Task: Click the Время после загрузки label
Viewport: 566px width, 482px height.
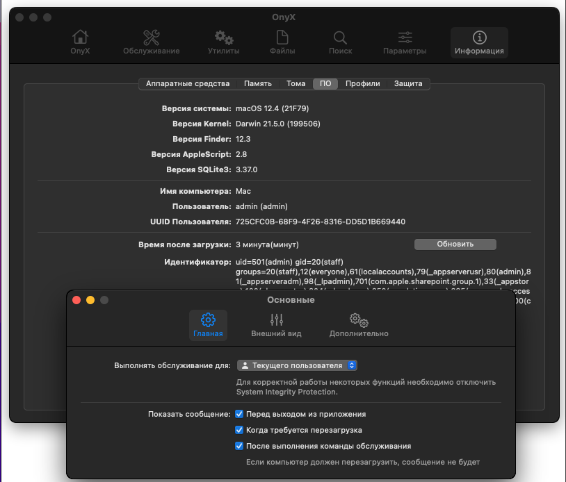Action: tap(185, 244)
